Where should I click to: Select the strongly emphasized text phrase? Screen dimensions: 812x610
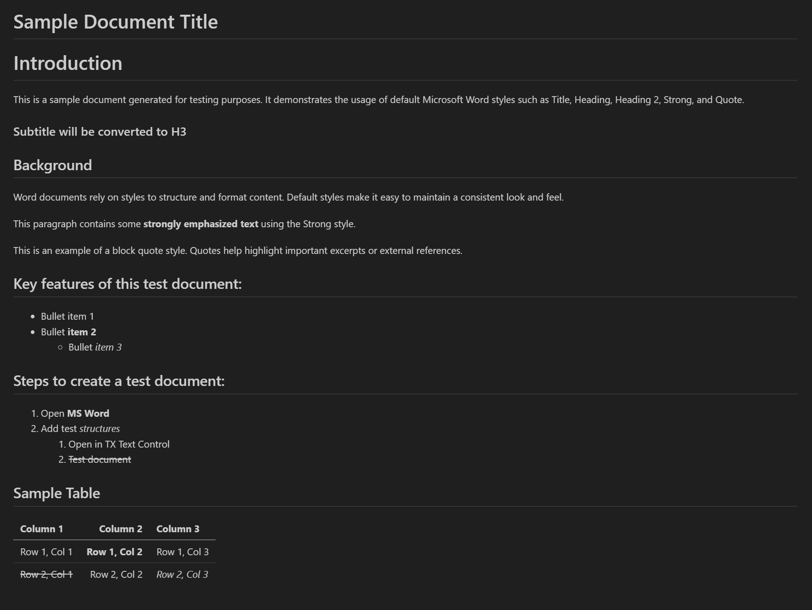[x=201, y=224]
